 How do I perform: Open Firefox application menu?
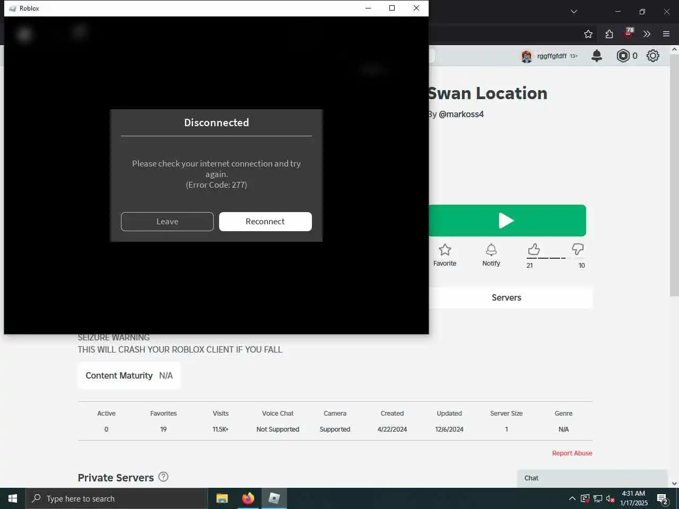click(x=666, y=34)
